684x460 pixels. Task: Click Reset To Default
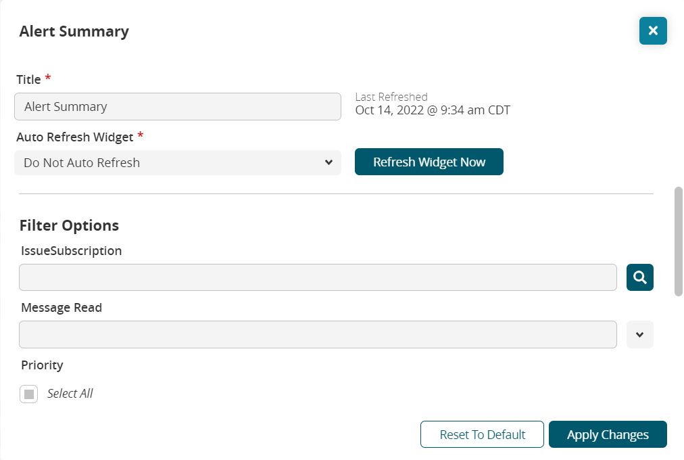[482, 434]
